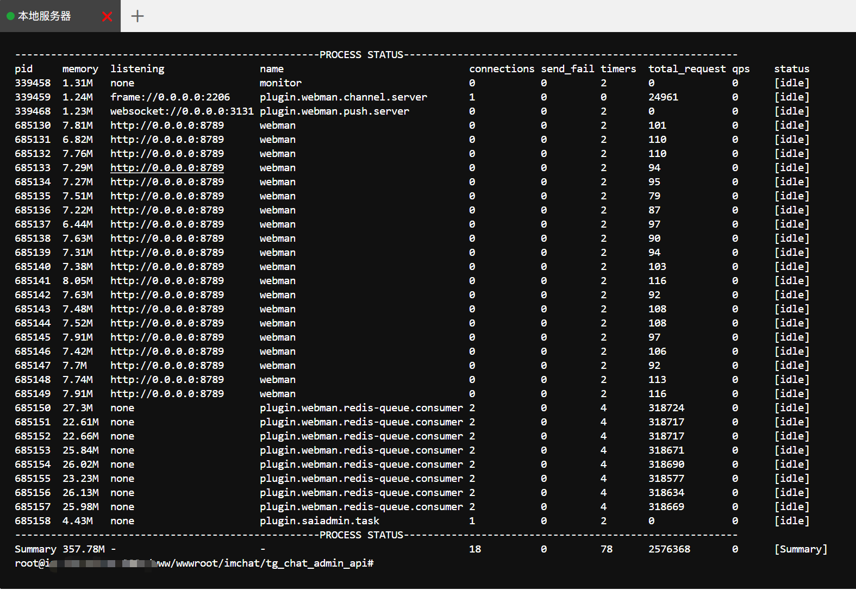Viewport: 856px width, 590px height.
Task: Click pid 685150 of first redis-queue consumer
Action: click(33, 408)
